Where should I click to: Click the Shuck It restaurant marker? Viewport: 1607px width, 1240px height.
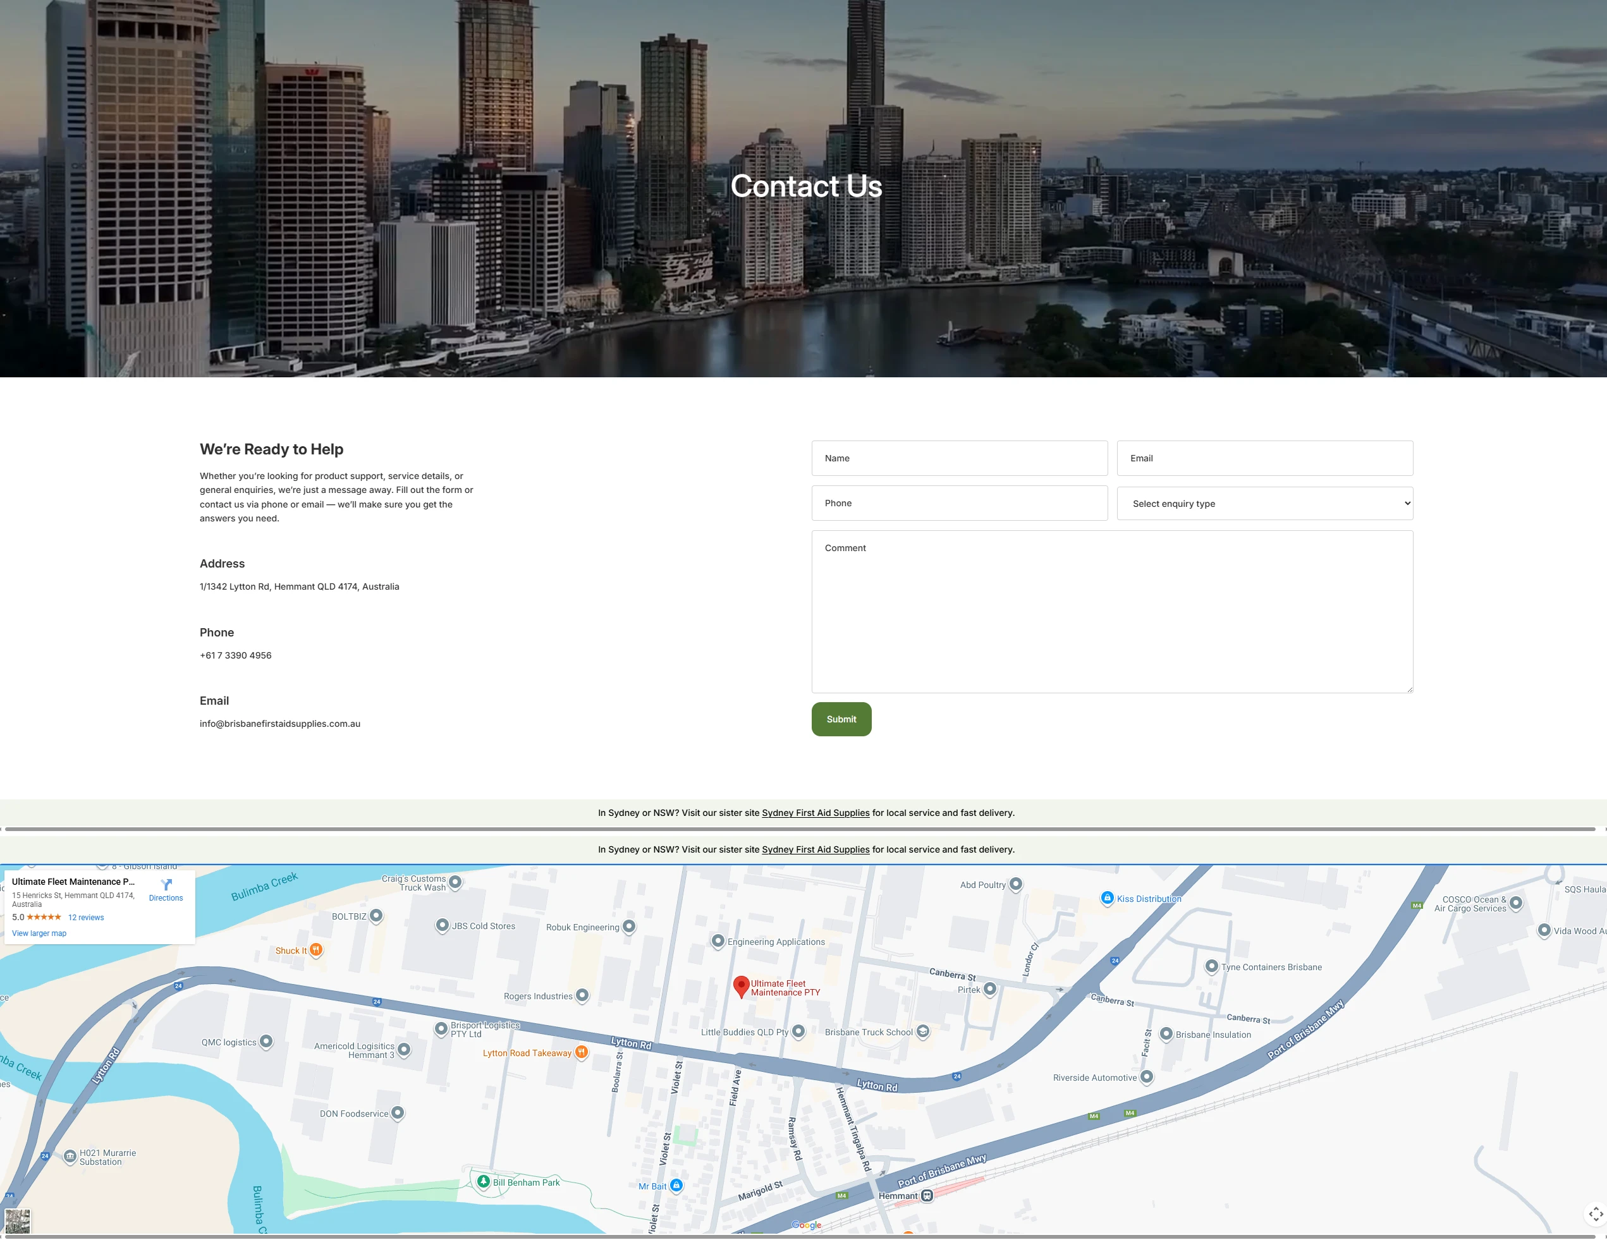click(315, 949)
